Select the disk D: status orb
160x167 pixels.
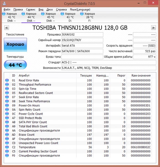[x=62, y=14]
